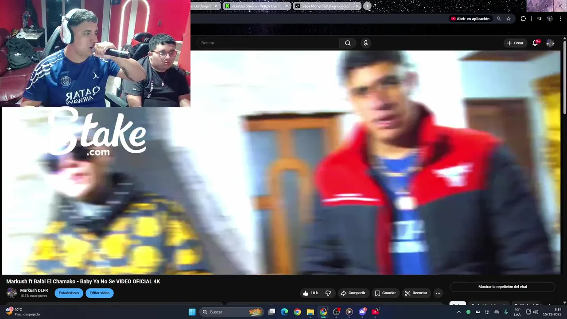Open Markush DLFR channel name link
Image resolution: width=567 pixels, height=319 pixels.
pos(34,291)
